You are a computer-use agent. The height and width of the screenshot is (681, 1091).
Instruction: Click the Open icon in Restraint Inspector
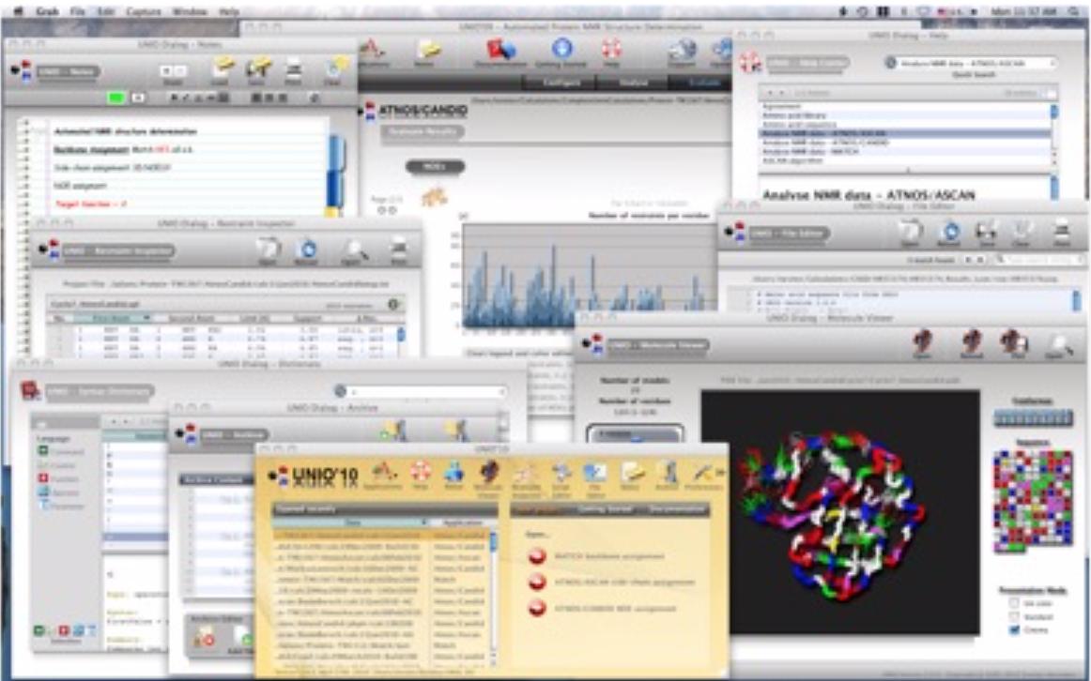click(x=268, y=251)
